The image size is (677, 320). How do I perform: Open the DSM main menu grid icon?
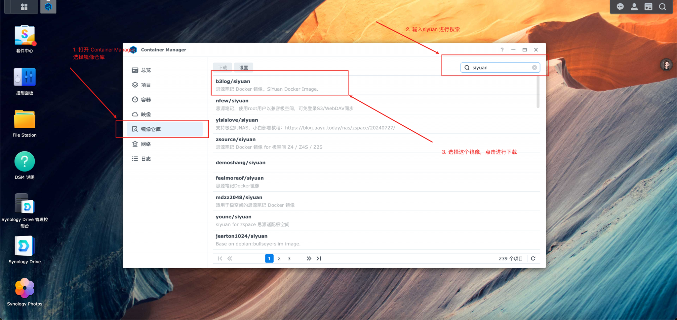pos(24,7)
